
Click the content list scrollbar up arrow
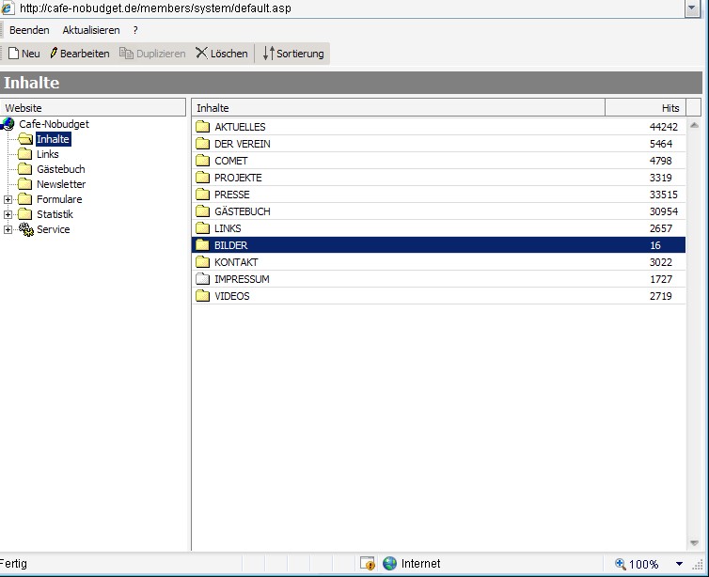tap(695, 125)
